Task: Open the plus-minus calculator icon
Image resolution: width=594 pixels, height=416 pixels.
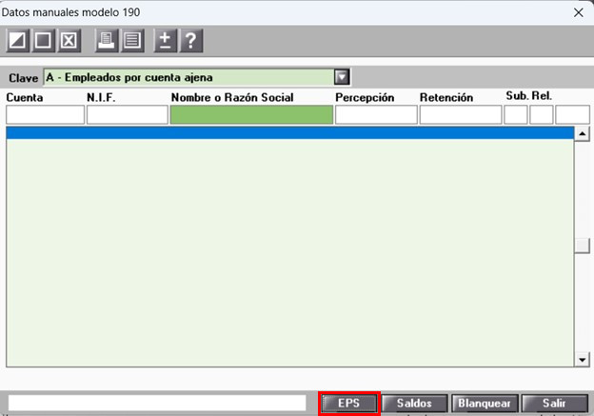Action: click(x=166, y=40)
